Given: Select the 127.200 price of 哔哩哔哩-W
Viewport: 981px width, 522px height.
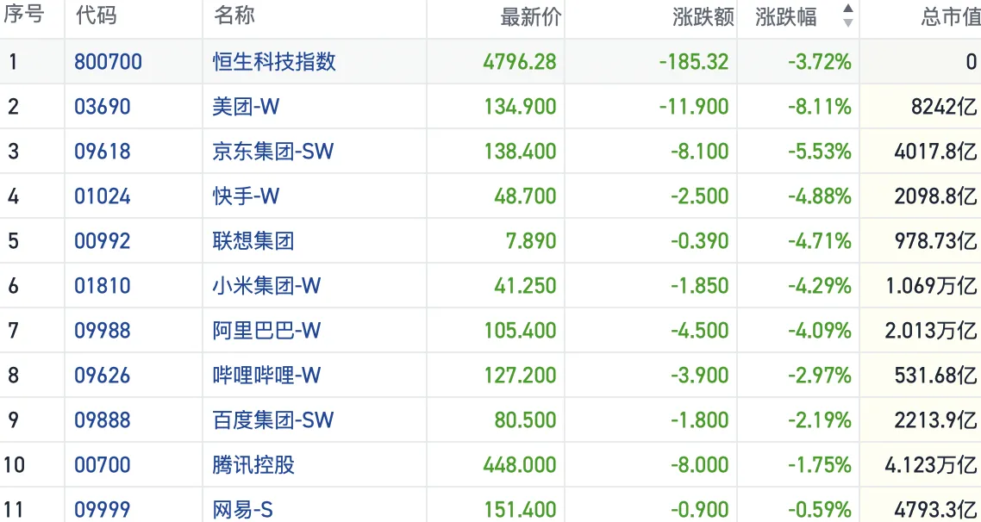Looking at the screenshot, I should 520,376.
